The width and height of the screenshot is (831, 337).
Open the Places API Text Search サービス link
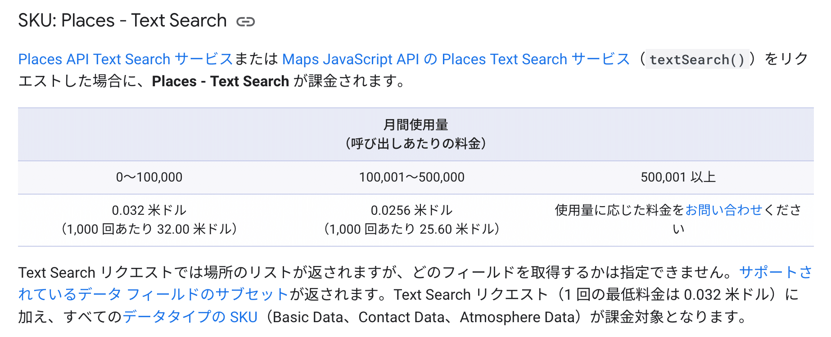(x=125, y=59)
